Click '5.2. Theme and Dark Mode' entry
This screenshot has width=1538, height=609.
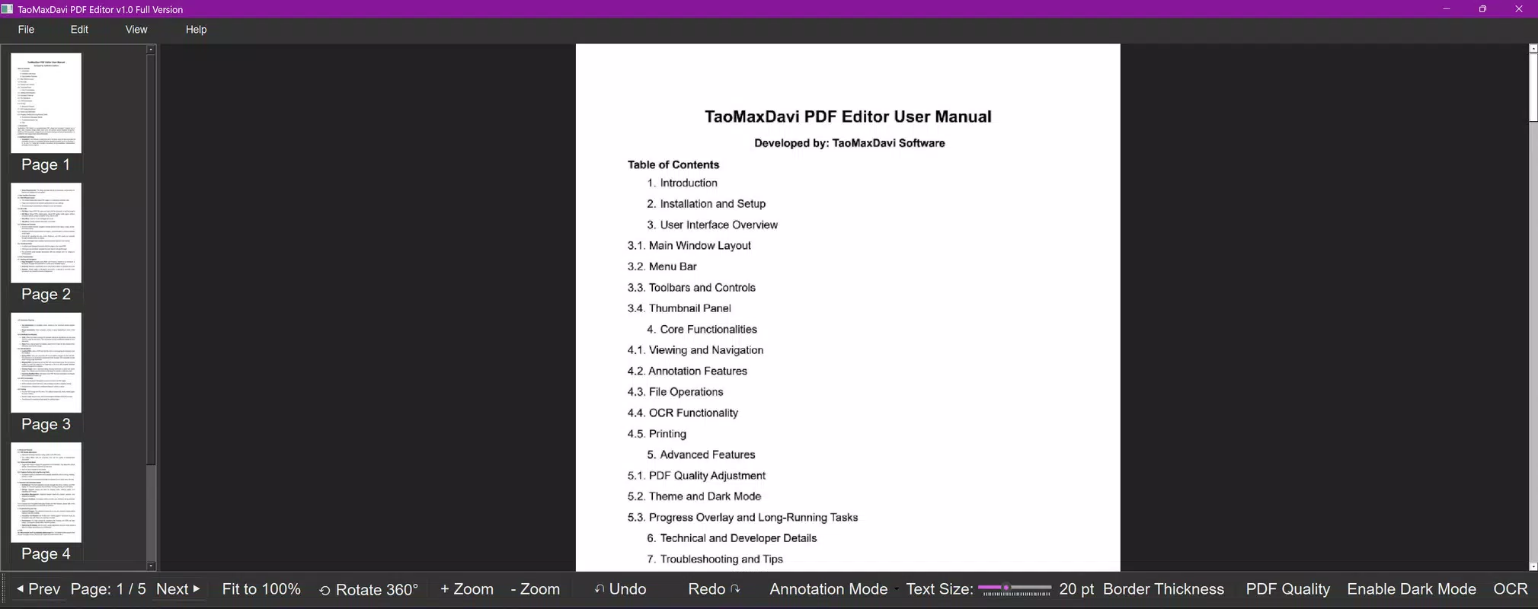coord(695,496)
